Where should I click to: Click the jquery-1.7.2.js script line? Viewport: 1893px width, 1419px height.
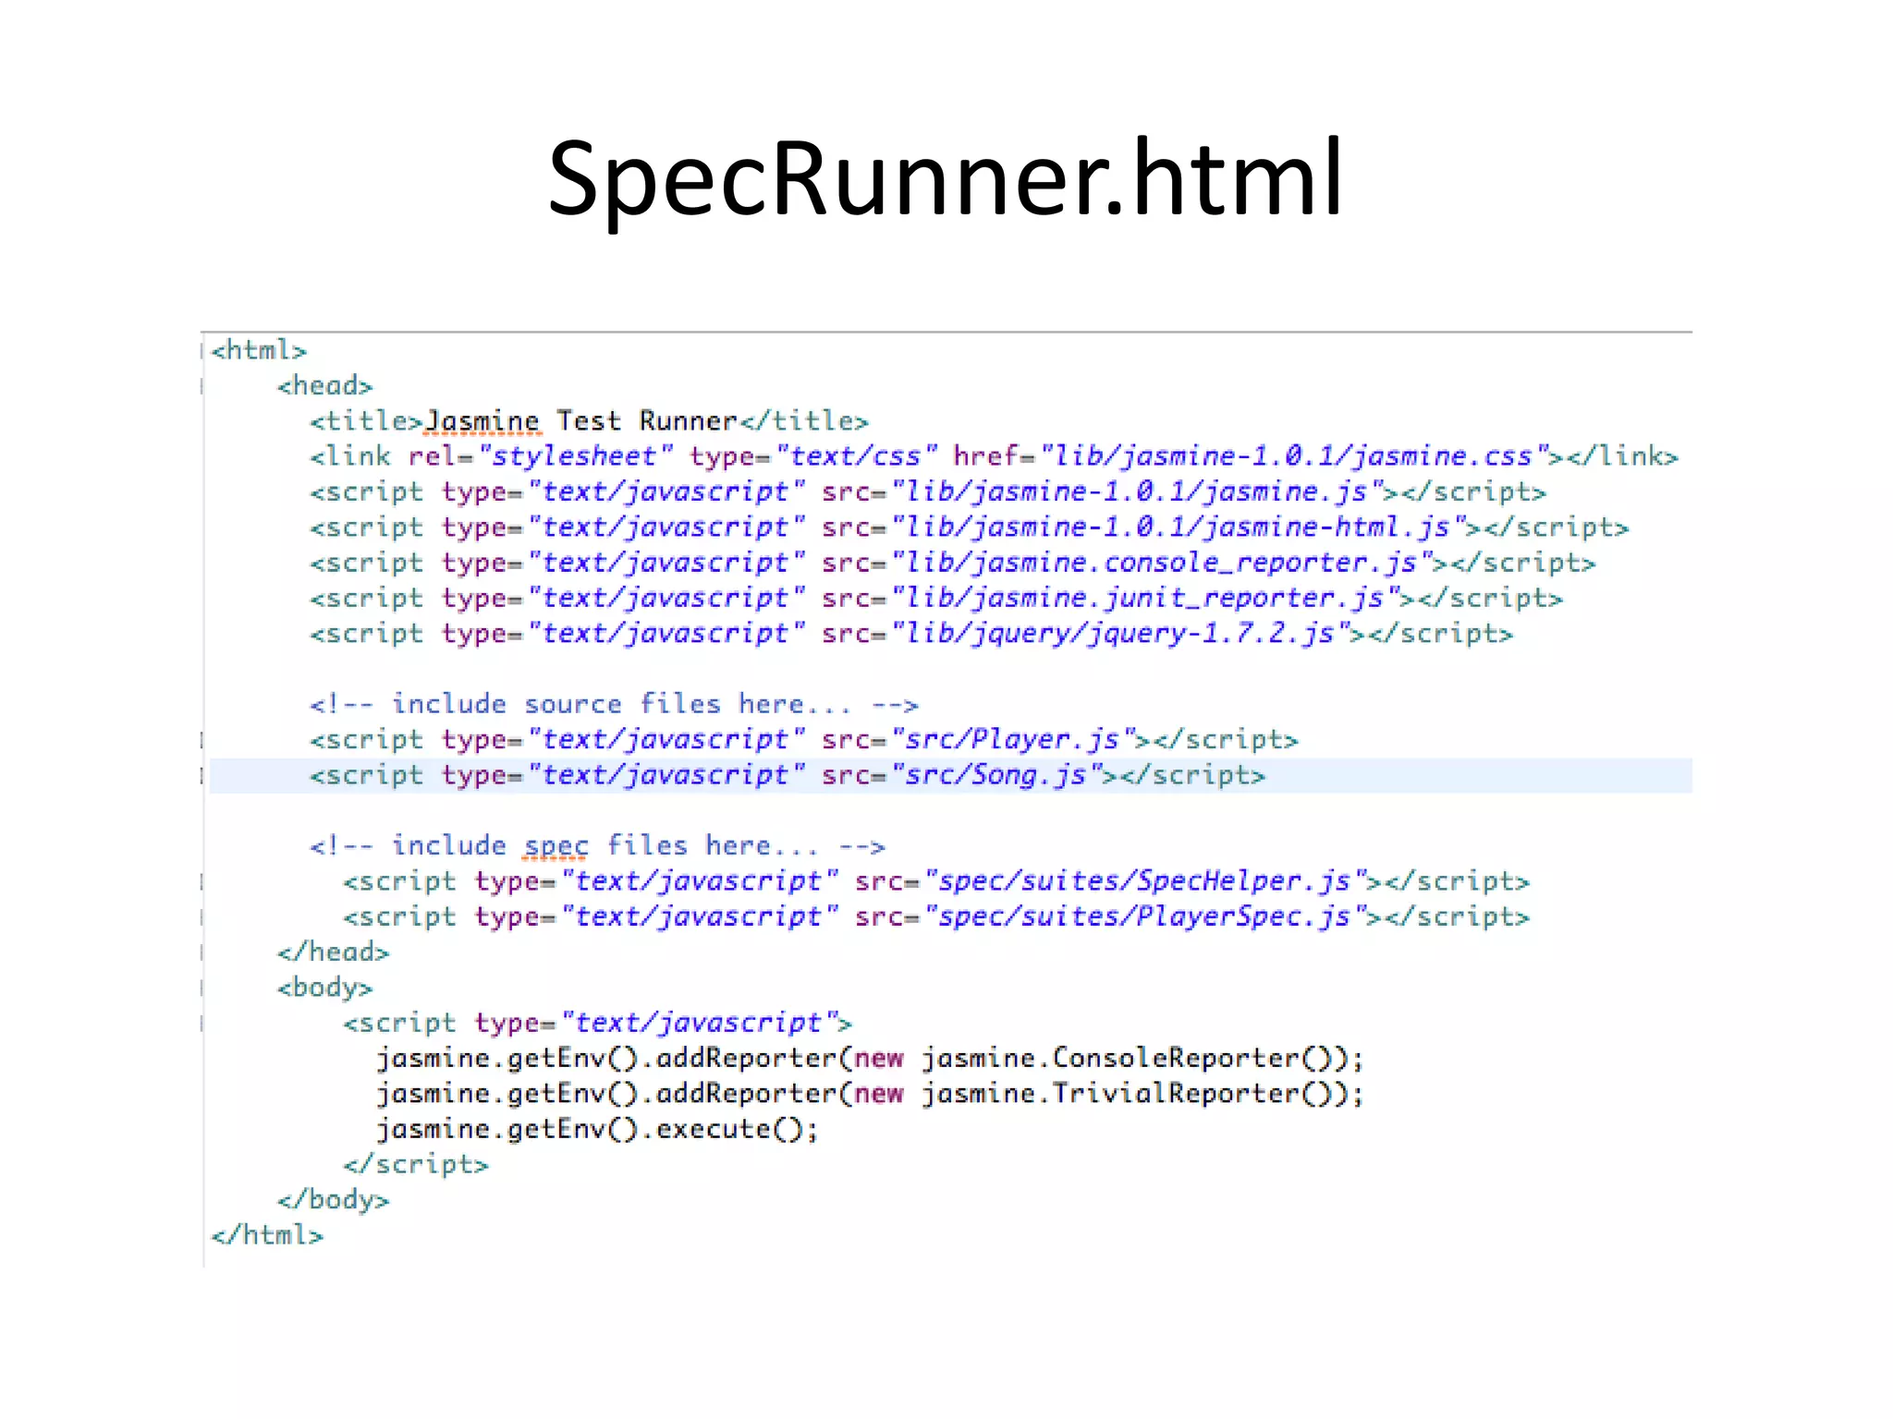pyautogui.click(x=911, y=634)
